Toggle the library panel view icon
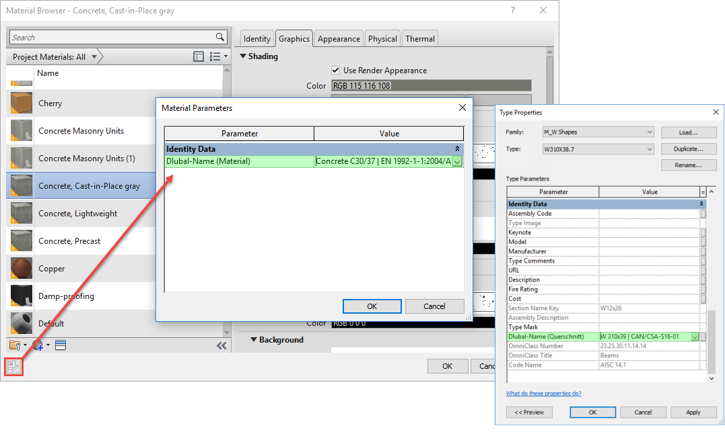The width and height of the screenshot is (725, 440). 199,56
